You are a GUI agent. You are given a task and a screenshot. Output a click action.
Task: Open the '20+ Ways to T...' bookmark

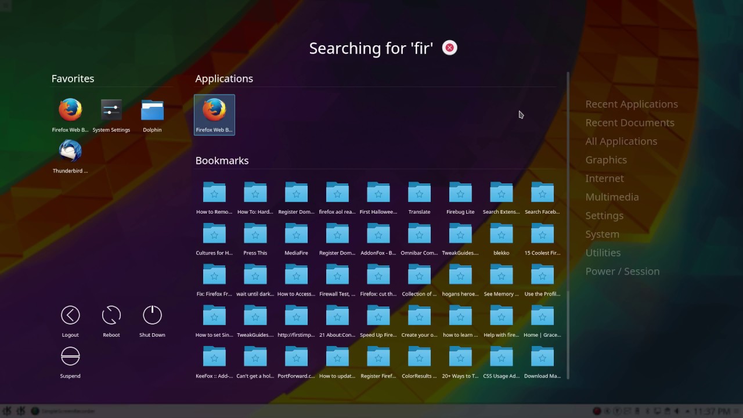click(460, 362)
